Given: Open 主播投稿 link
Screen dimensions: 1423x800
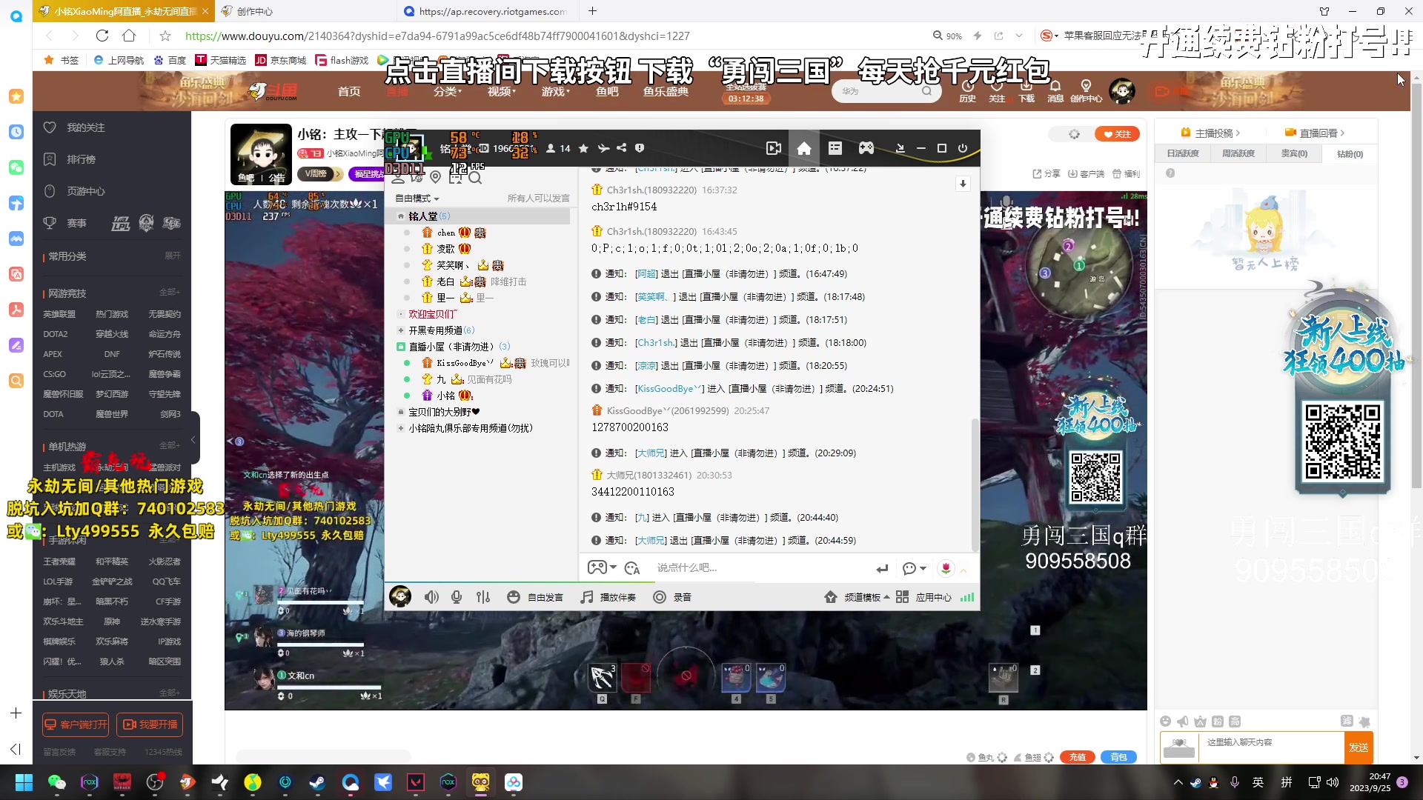Looking at the screenshot, I should point(1210,133).
